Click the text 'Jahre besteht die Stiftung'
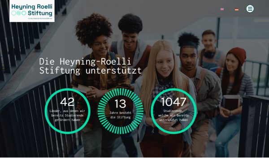Image resolution: width=269 pixels, height=168 pixels. pyautogui.click(x=121, y=115)
